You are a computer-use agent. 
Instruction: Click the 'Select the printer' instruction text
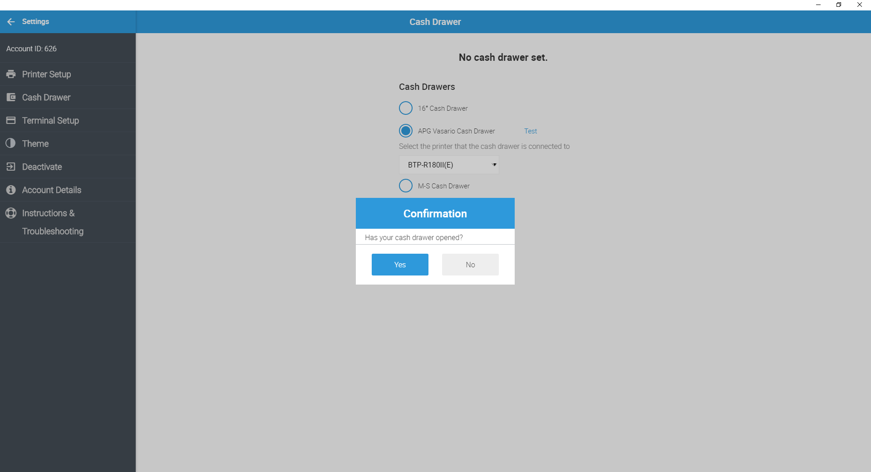point(484,146)
